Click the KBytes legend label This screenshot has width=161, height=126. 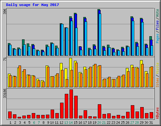[x=158, y=113]
